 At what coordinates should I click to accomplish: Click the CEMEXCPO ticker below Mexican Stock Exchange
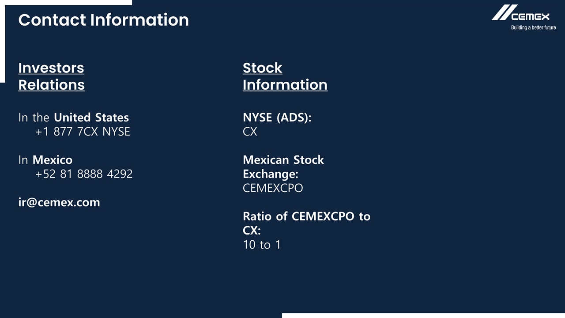[273, 188]
